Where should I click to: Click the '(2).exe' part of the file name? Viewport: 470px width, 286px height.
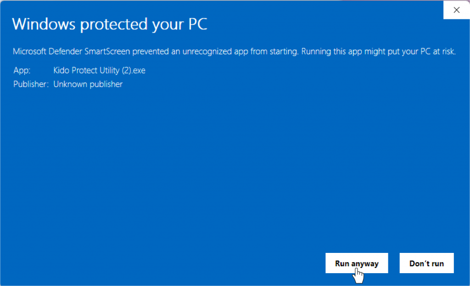[x=134, y=71]
